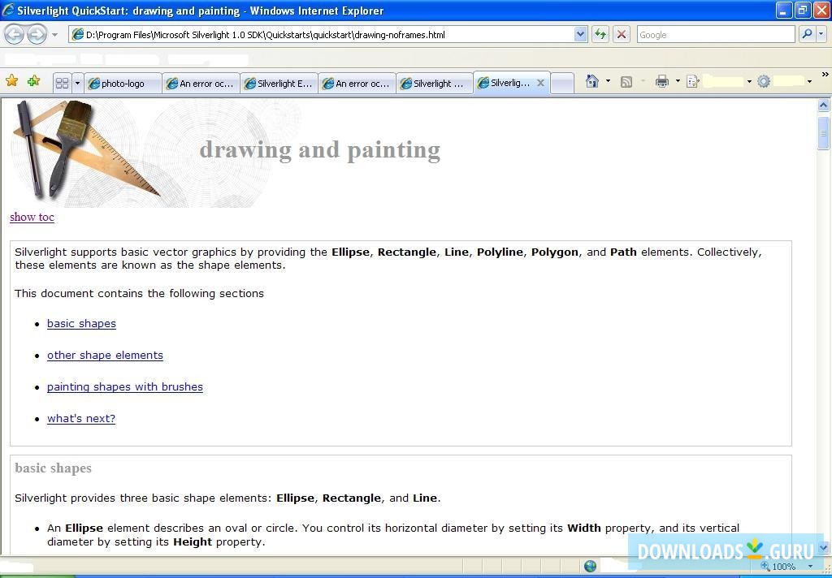Click 'This document contains the following sections' text
The image size is (832, 578).
coord(139,294)
